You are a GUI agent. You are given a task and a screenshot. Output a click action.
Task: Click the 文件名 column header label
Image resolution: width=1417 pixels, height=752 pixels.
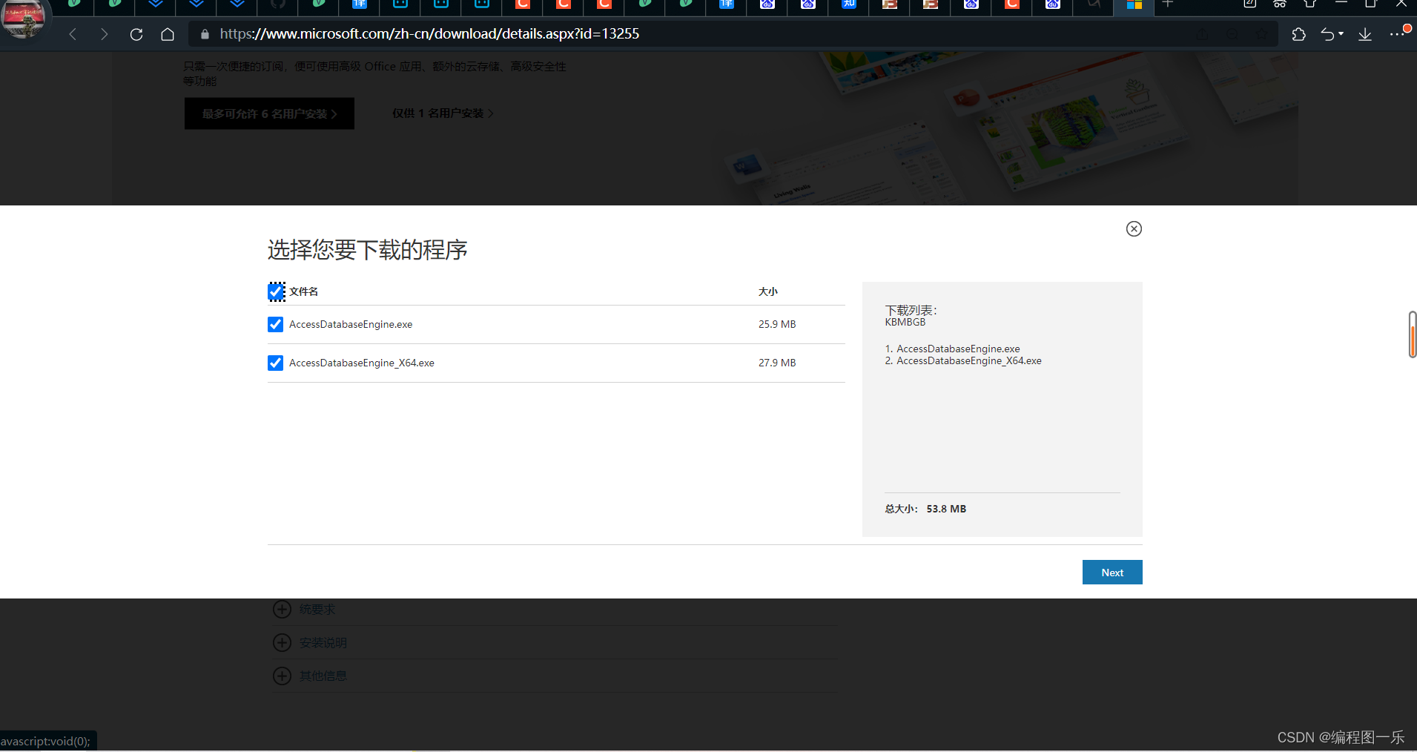pos(304,291)
